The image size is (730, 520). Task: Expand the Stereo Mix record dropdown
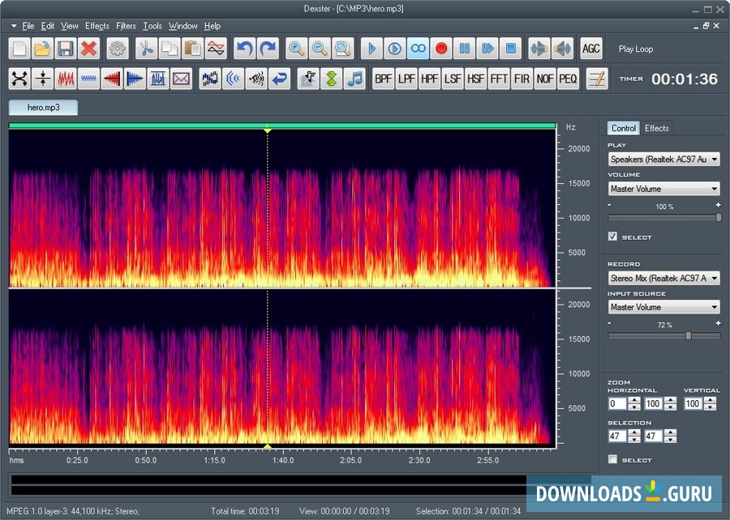pyautogui.click(x=663, y=278)
